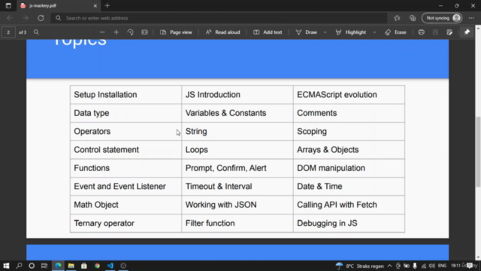Click the search icon in PDF toolbar

tap(36, 32)
